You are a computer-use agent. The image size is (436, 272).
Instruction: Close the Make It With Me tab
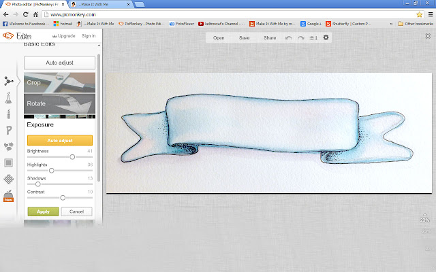point(128,5)
